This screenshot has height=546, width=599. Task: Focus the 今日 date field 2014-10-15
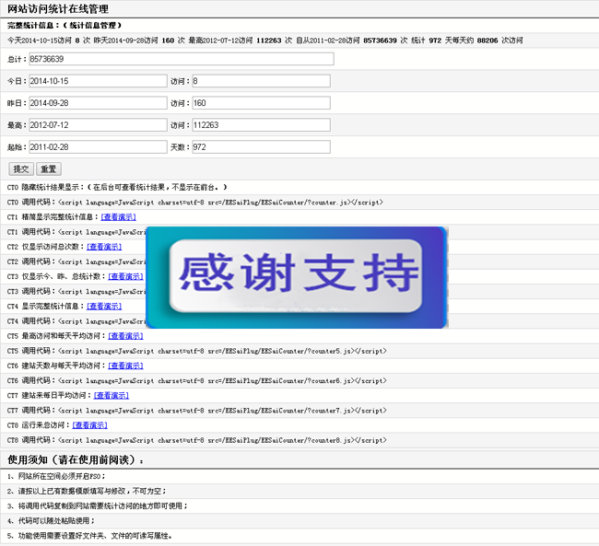coord(98,81)
